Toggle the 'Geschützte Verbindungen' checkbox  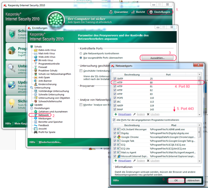[x=81, y=71]
